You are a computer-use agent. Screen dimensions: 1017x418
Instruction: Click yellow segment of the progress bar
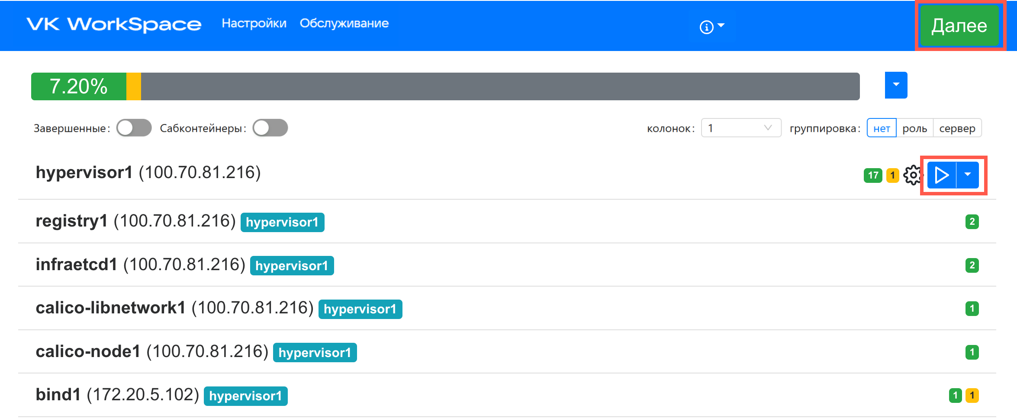coord(134,86)
